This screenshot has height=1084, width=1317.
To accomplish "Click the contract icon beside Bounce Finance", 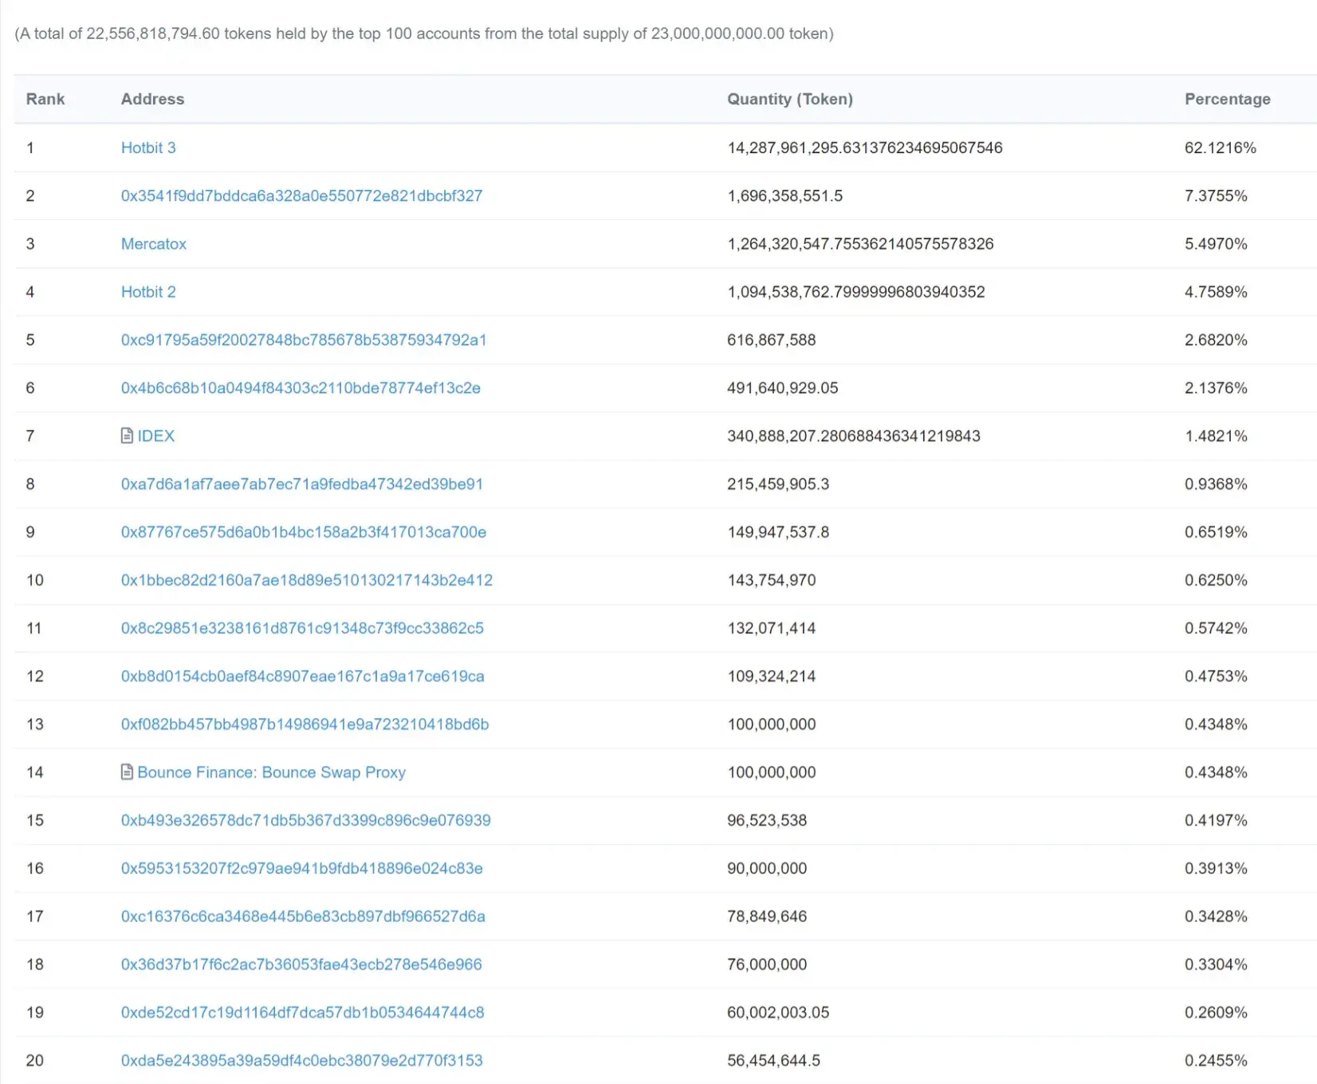I will 127,772.
